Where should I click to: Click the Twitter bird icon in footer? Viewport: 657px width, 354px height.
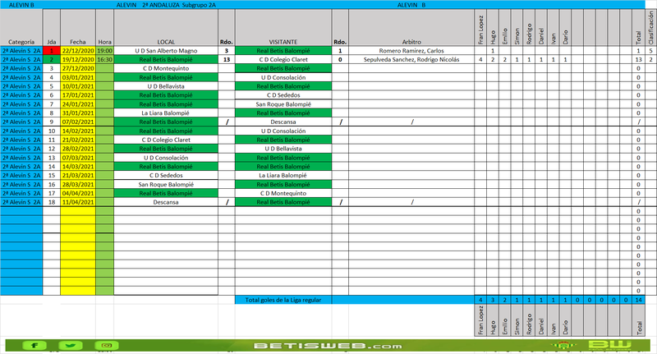pos(71,346)
